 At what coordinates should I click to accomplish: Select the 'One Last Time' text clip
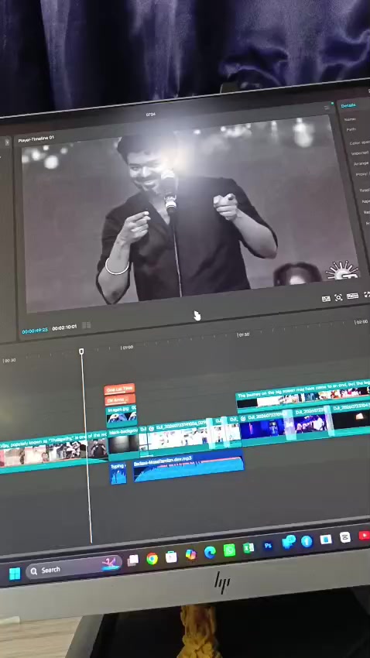tap(119, 389)
